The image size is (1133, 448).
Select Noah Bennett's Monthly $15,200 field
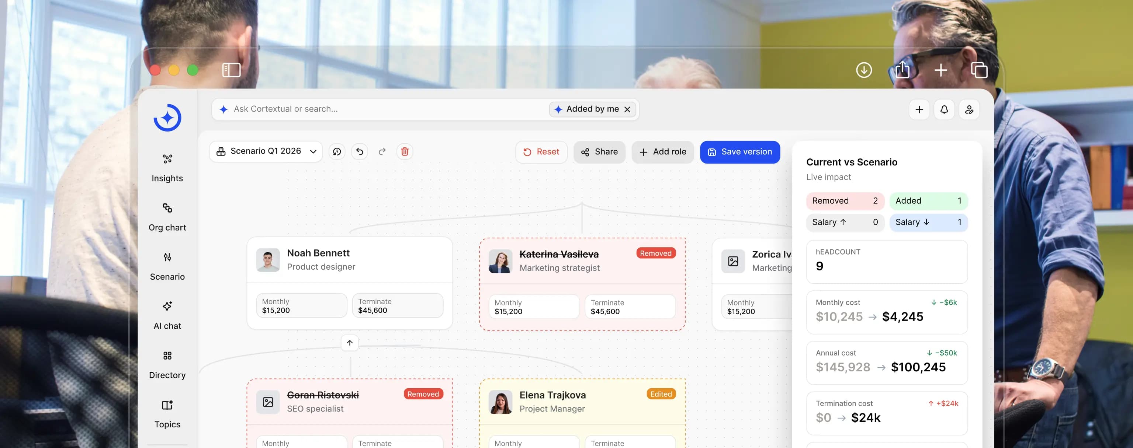point(302,306)
